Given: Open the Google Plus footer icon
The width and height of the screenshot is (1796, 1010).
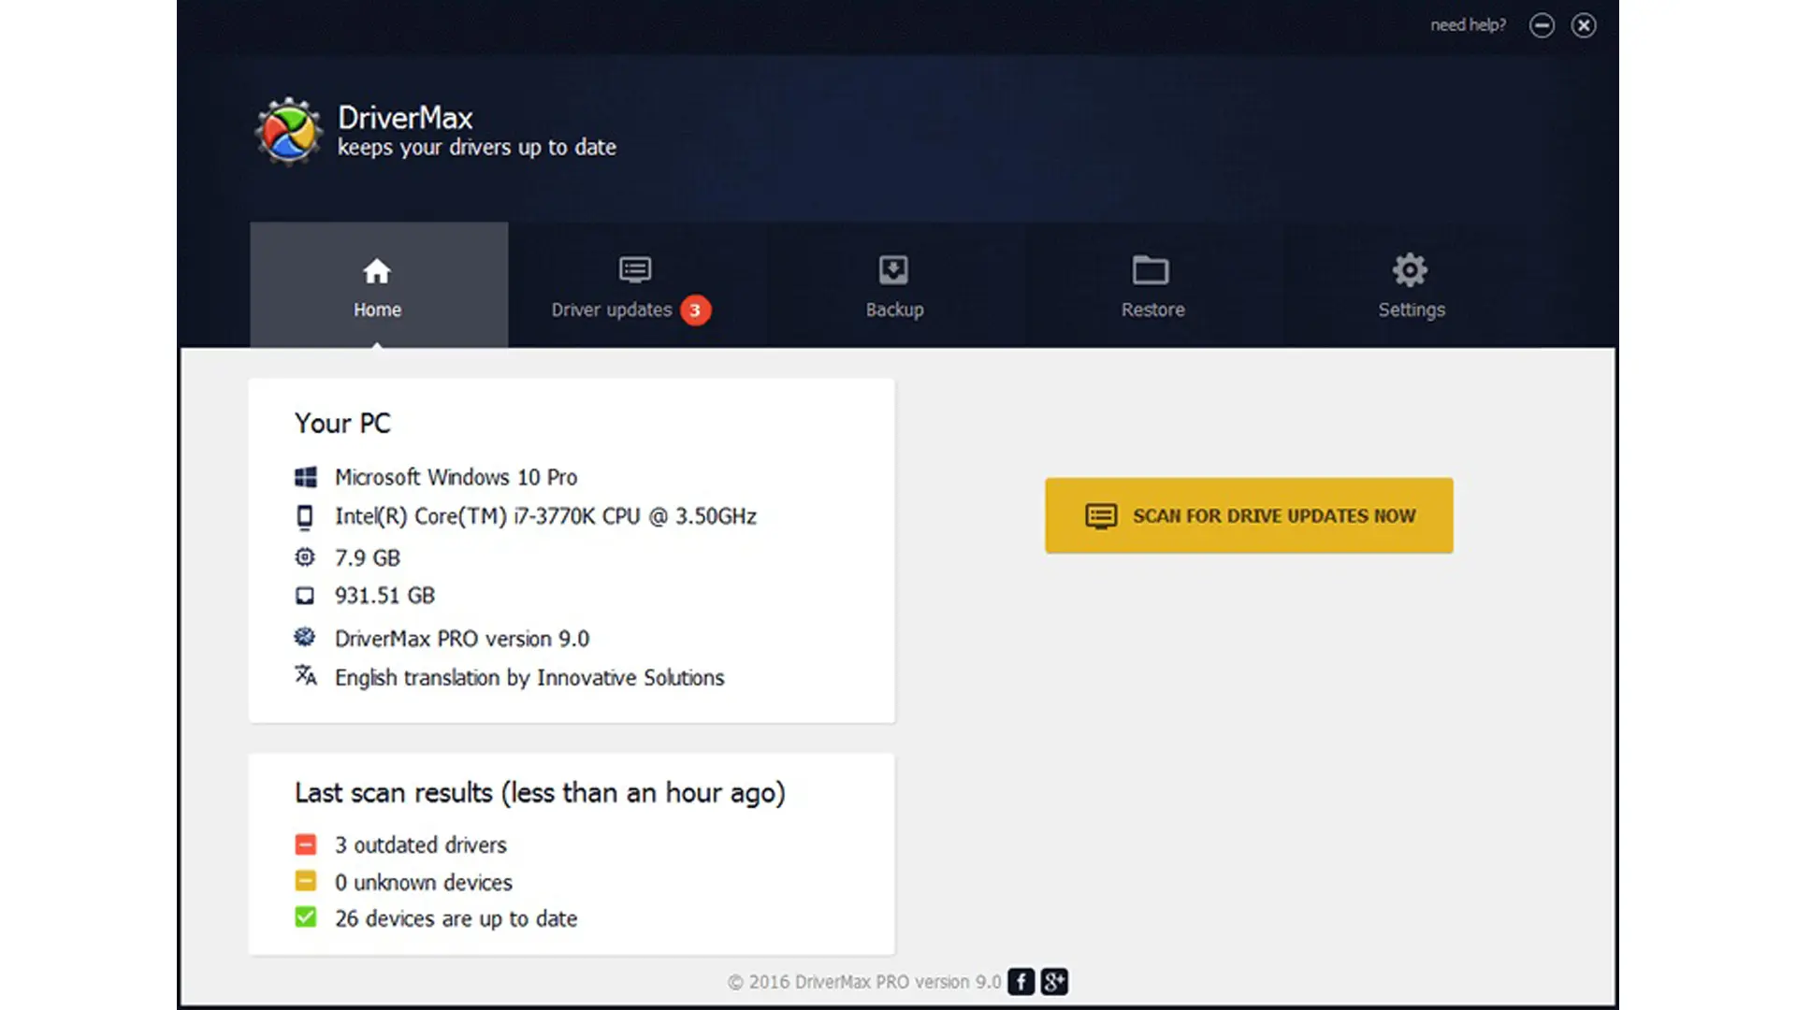Looking at the screenshot, I should pyautogui.click(x=1054, y=982).
